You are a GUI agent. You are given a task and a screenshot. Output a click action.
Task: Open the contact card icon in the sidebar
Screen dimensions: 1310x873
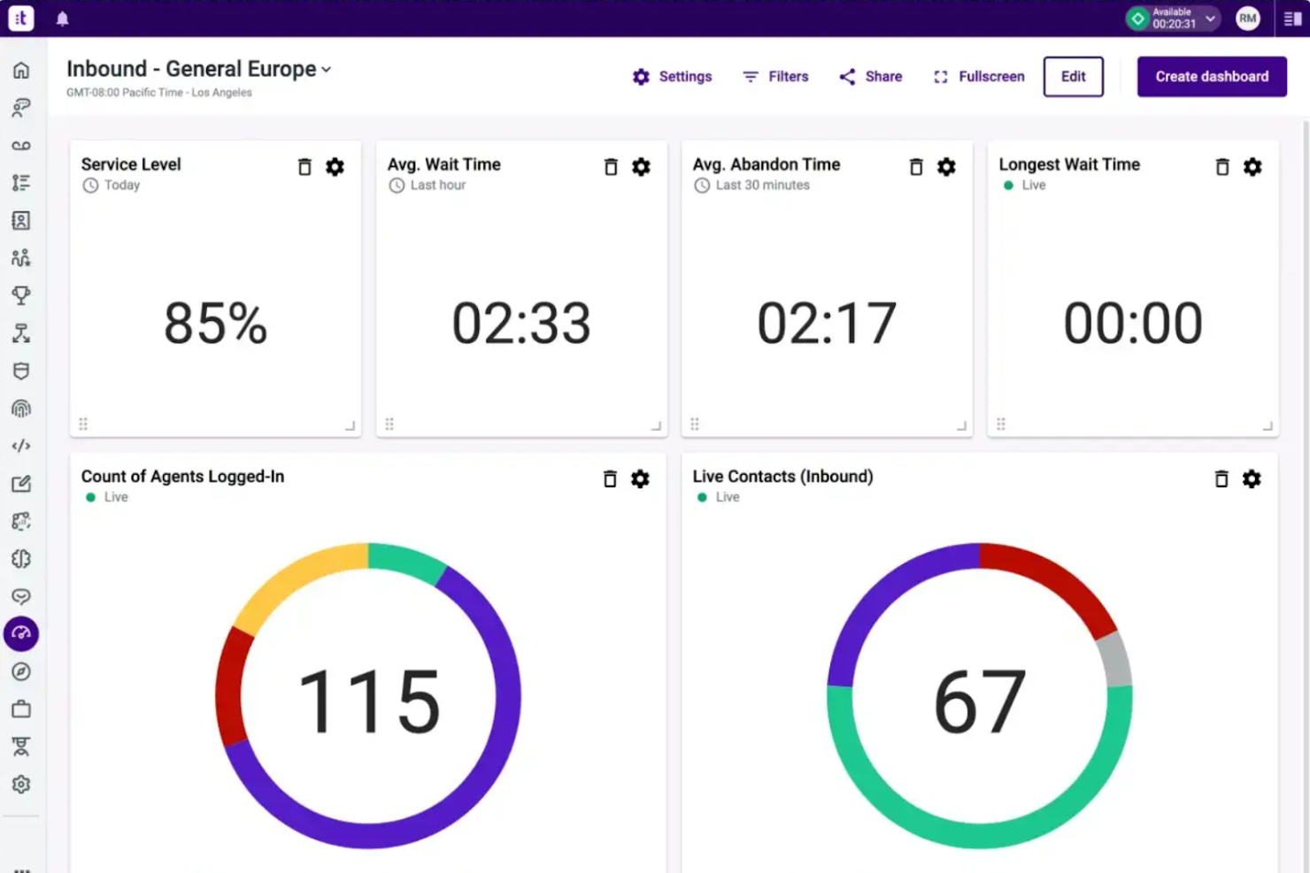click(x=21, y=220)
